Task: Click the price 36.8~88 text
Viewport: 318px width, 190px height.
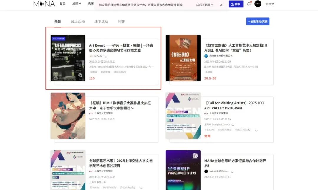Action: click(210, 78)
